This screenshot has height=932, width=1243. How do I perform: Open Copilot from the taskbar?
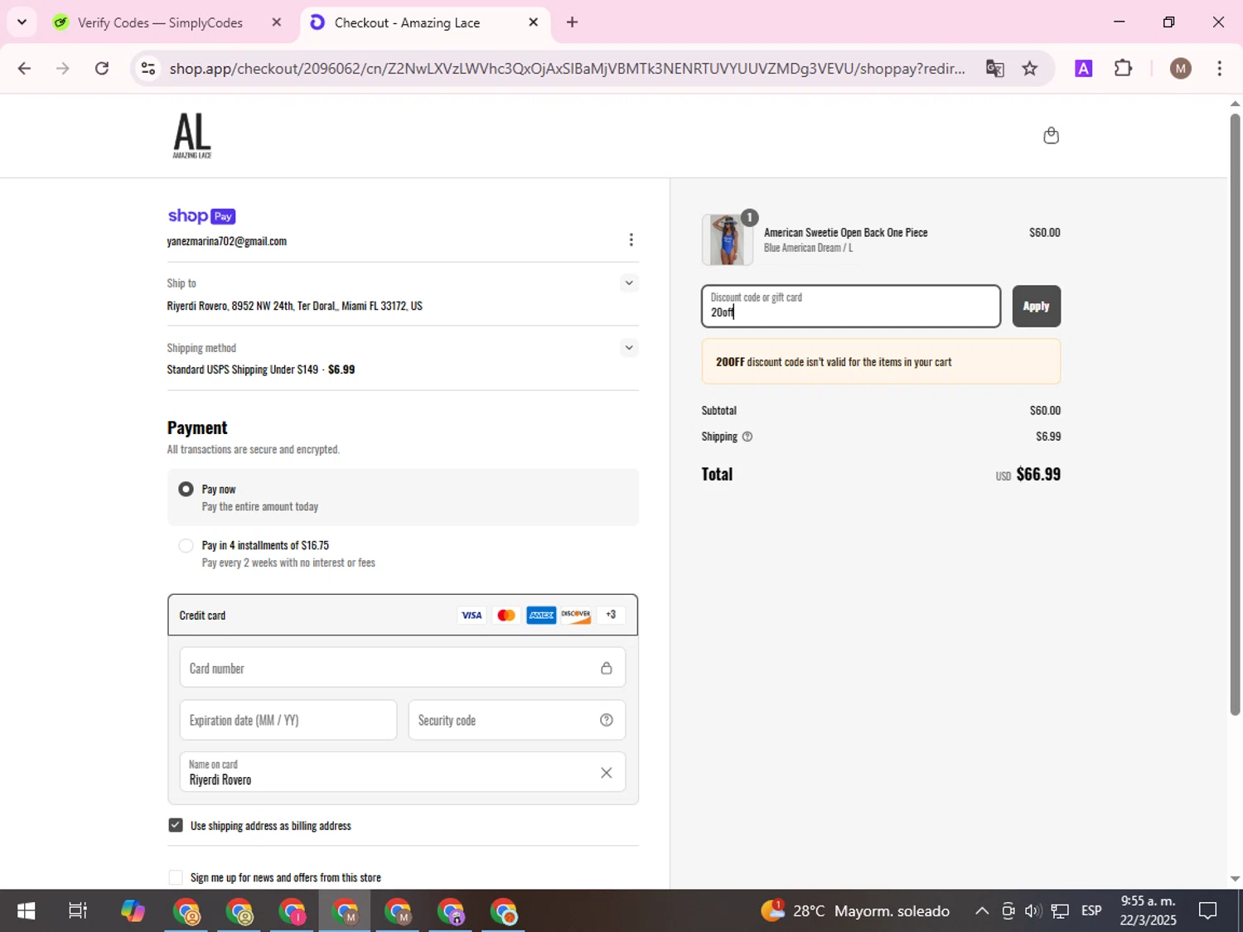point(133,911)
